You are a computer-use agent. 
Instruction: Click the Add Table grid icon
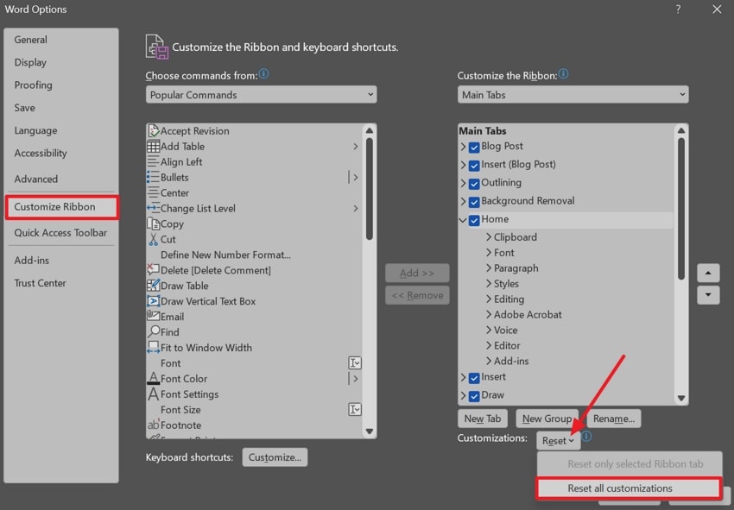tap(153, 147)
